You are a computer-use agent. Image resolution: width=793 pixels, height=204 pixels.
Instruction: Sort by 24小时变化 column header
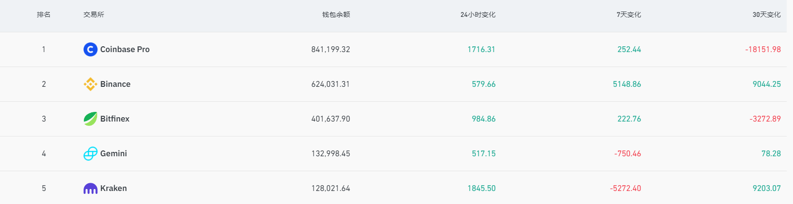[x=478, y=14]
